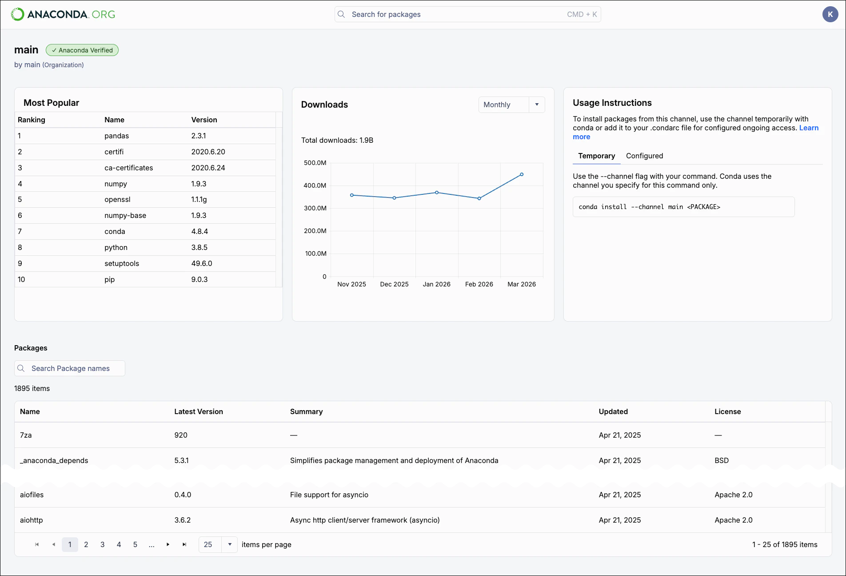
Task: Go to the next page arrow
Action: pyautogui.click(x=168, y=544)
